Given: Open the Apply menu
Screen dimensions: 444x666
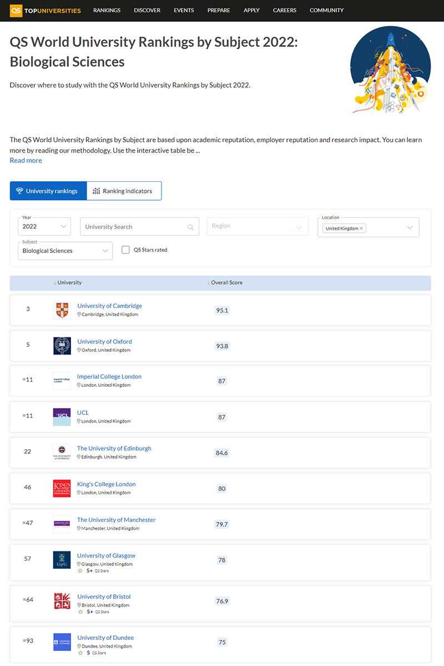Looking at the screenshot, I should 251,10.
